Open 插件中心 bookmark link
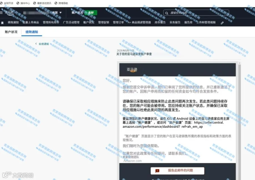255x180 pixels. click(x=25, y=3)
